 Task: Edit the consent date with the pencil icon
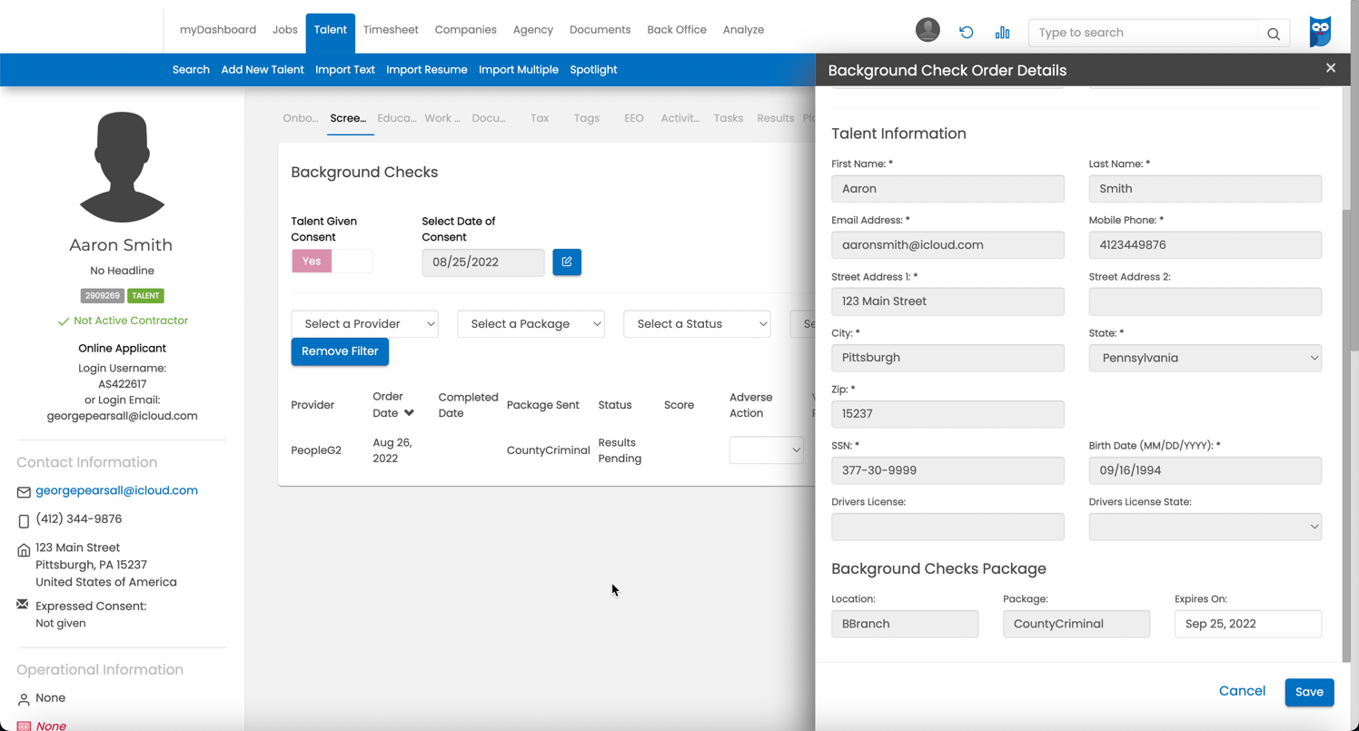pyautogui.click(x=567, y=262)
